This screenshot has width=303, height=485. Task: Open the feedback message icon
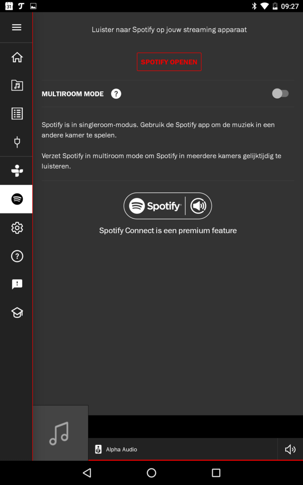17,284
